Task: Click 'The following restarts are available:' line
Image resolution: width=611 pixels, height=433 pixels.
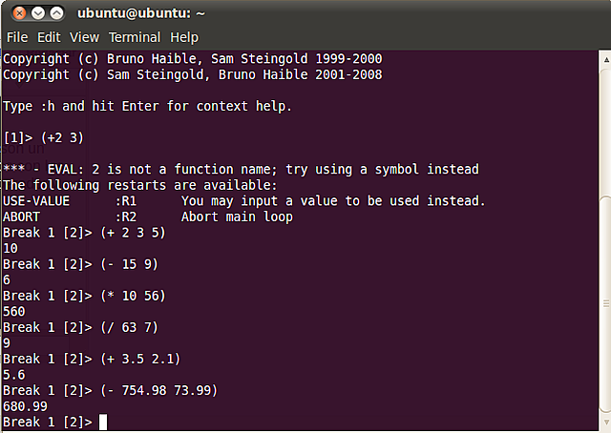Action: coord(140,185)
